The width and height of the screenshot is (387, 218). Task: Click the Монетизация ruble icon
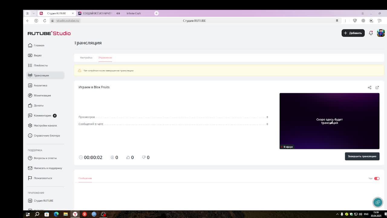[30, 95]
